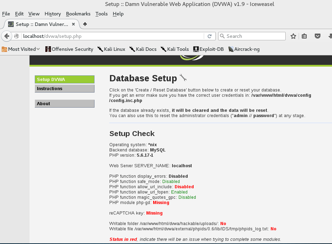Screen dimensions: 332x244
Task: Click the PHP version 5.6.17-1 value
Action: pos(145,155)
